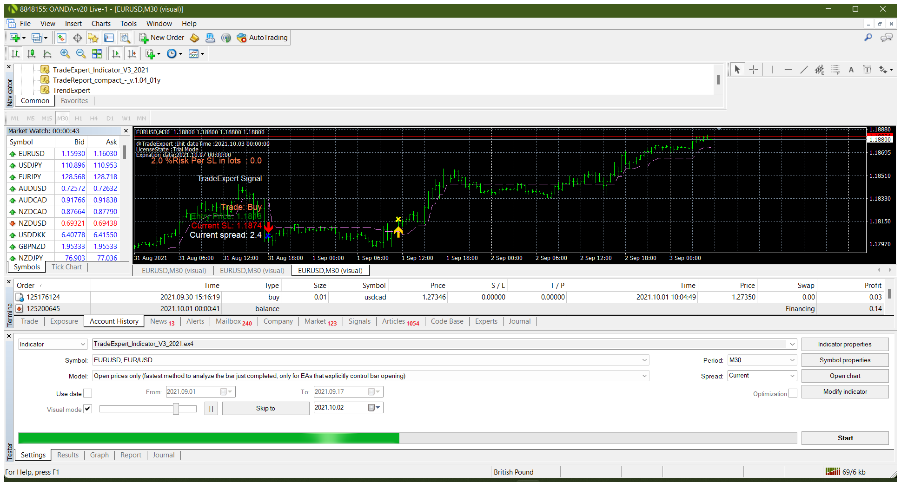Click the Skip to date field showing 2021.10.02
The image size is (901, 482).
coord(344,407)
